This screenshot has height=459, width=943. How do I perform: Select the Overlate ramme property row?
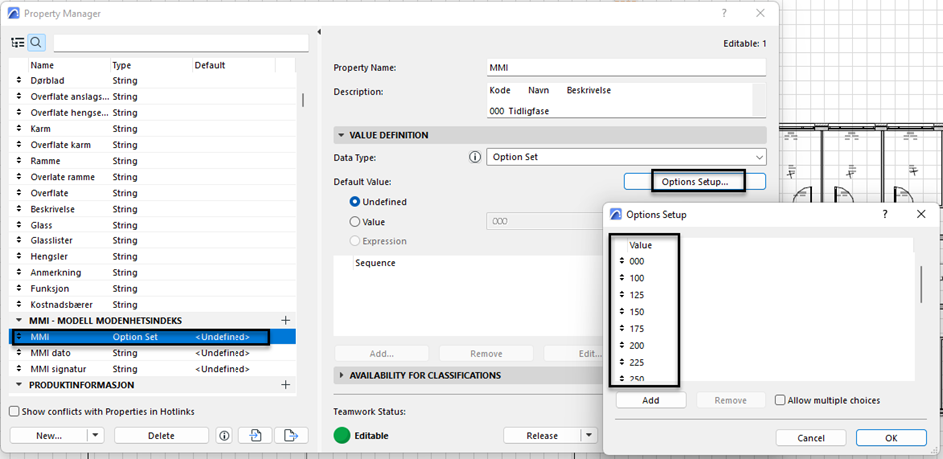(154, 177)
